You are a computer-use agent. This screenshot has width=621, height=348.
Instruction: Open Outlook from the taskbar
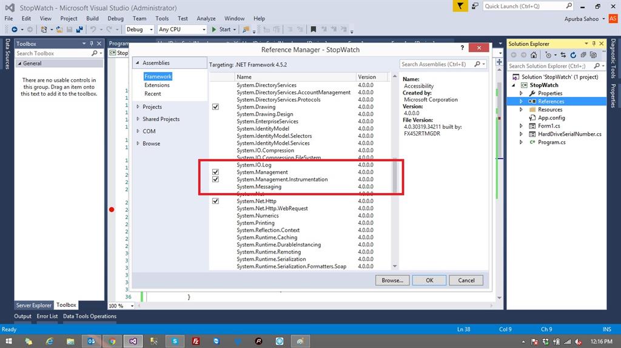tap(92, 341)
